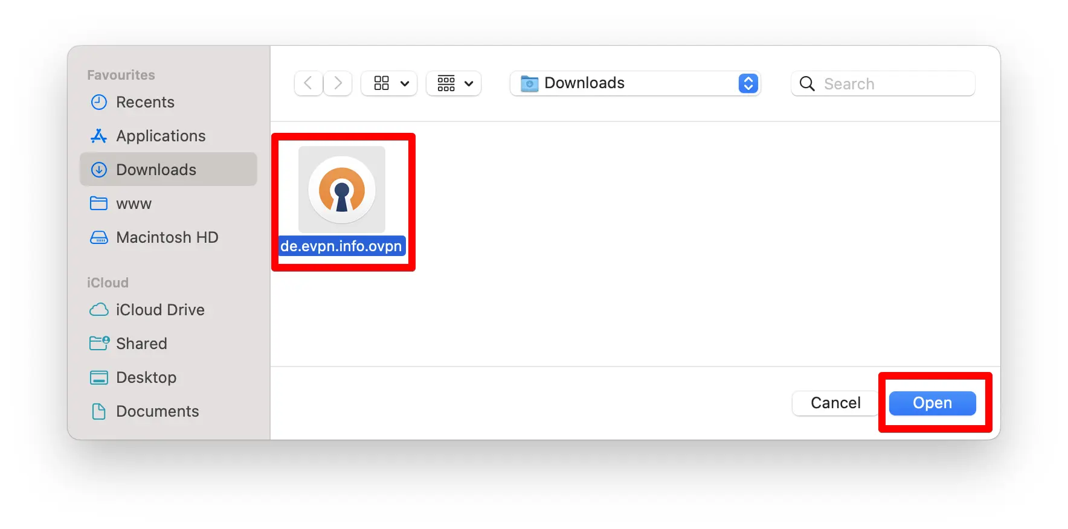Click the desktop icon beside Desktop
Screen dimensions: 1068x529
tap(98, 377)
